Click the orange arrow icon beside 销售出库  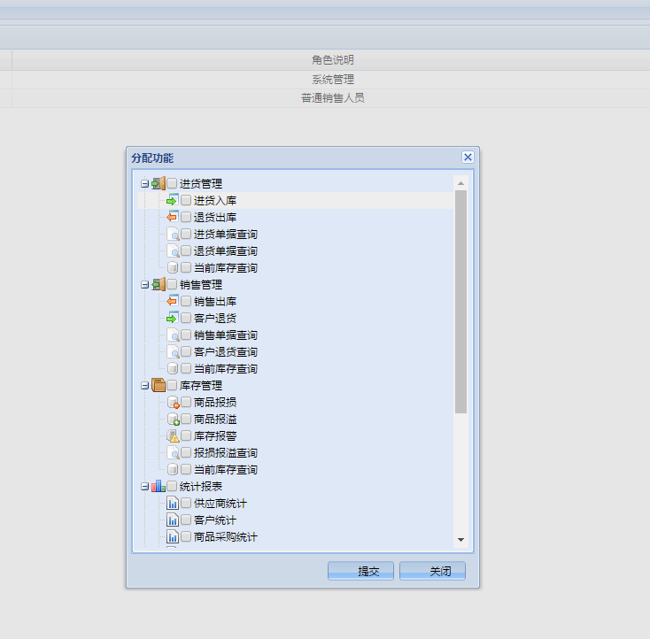point(173,301)
